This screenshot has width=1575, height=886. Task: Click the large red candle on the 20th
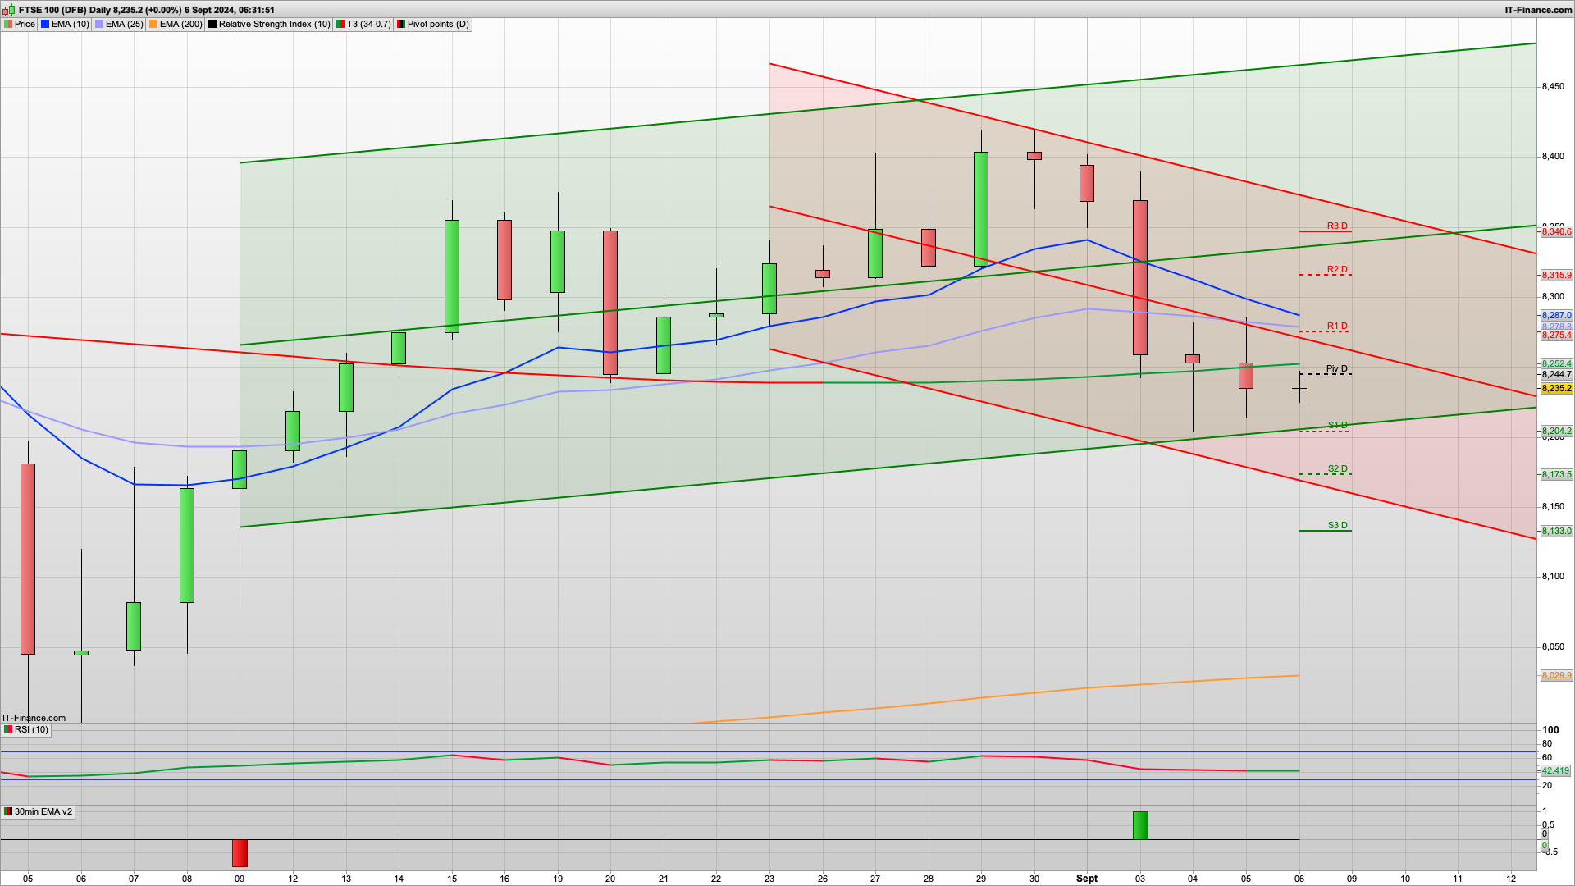[x=610, y=303]
